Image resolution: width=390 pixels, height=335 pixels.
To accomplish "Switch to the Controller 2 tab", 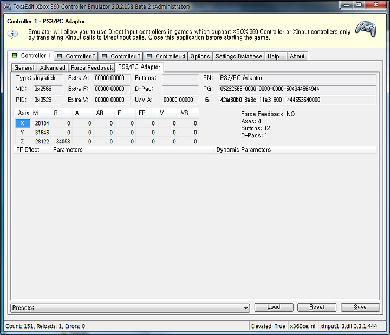I will [x=76, y=56].
